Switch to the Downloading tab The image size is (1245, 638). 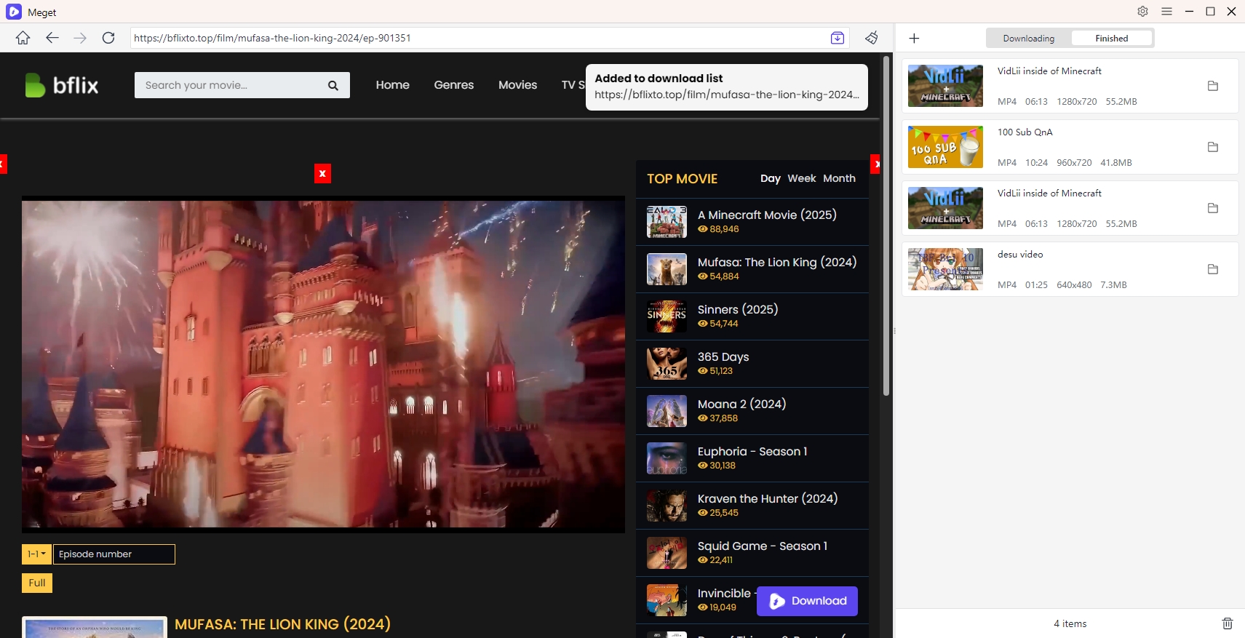tap(1029, 39)
